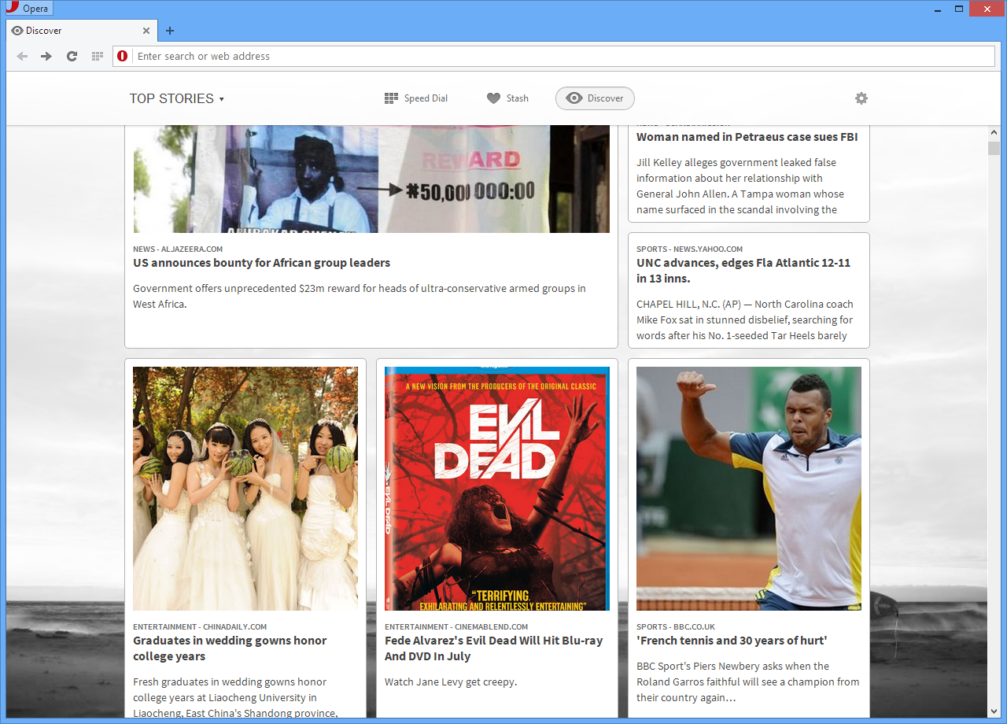Open 'Graduates in wedding gowns honor college years'

click(x=230, y=648)
